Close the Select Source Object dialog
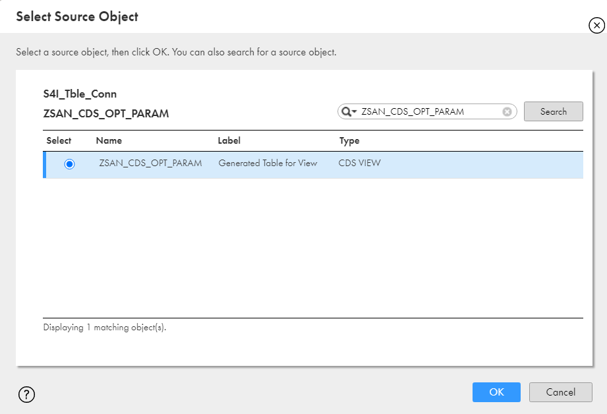The width and height of the screenshot is (607, 414). tap(596, 26)
